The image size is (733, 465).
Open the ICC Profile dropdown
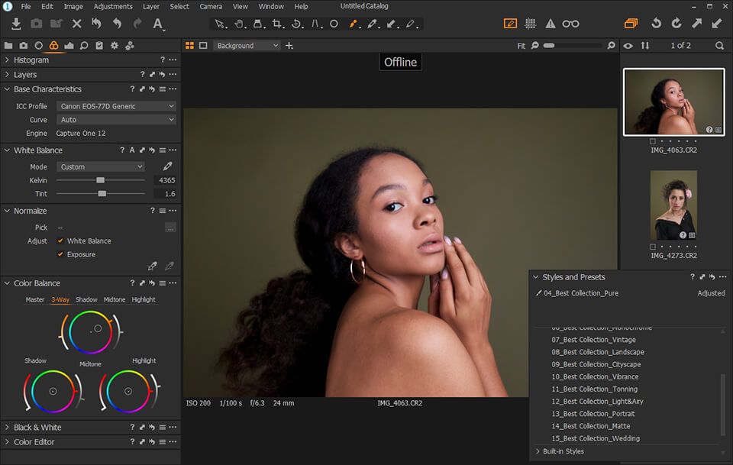[116, 106]
